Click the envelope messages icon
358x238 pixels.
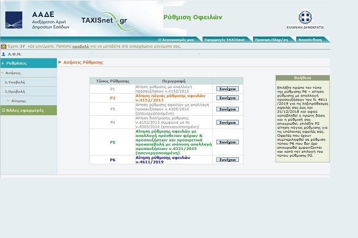coord(3,45)
